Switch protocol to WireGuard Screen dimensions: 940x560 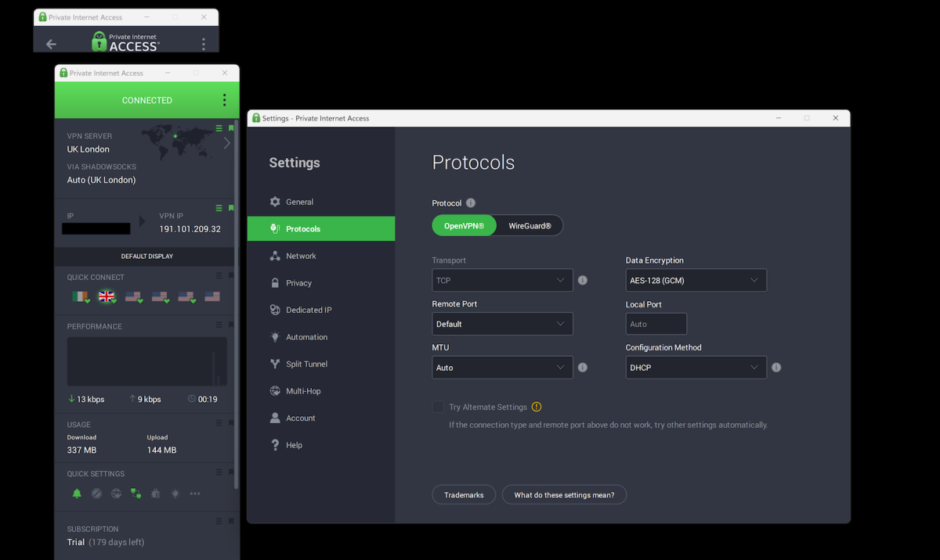(530, 225)
